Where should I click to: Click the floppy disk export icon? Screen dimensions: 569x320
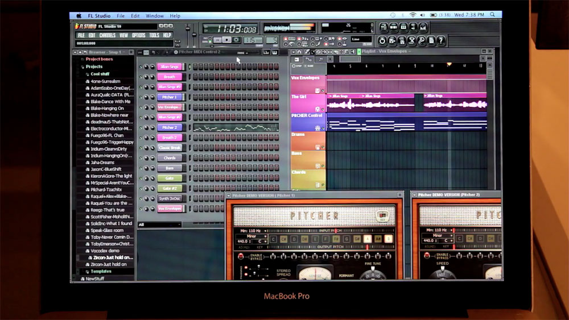402,41
